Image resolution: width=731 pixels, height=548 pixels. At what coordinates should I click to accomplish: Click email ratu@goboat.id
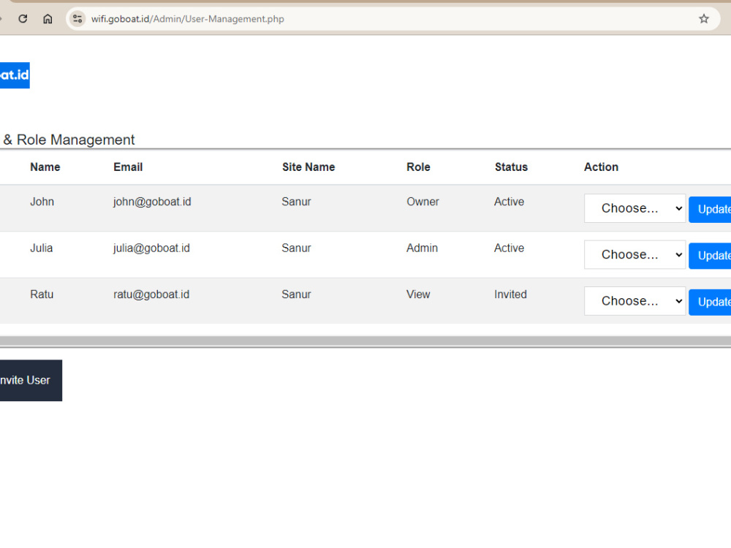click(151, 294)
